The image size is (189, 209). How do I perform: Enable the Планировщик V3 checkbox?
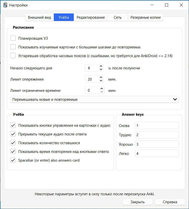tap(13, 38)
